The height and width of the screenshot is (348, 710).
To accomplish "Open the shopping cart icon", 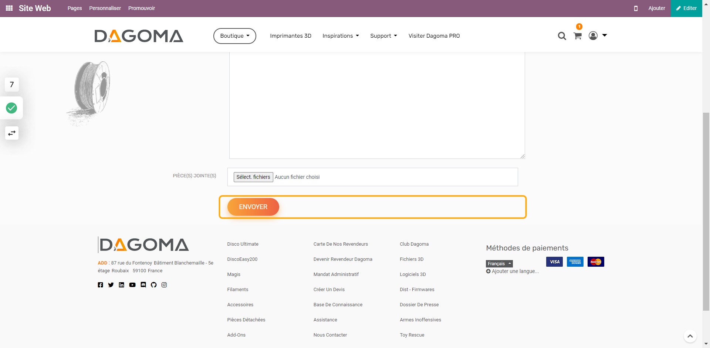I will point(578,36).
